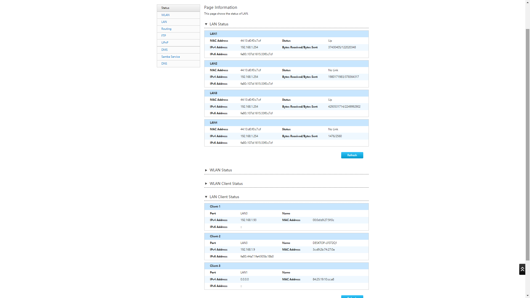Image resolution: width=530 pixels, height=298 pixels.
Task: Click the scrollbar up arrow
Action: (x=528, y=2)
